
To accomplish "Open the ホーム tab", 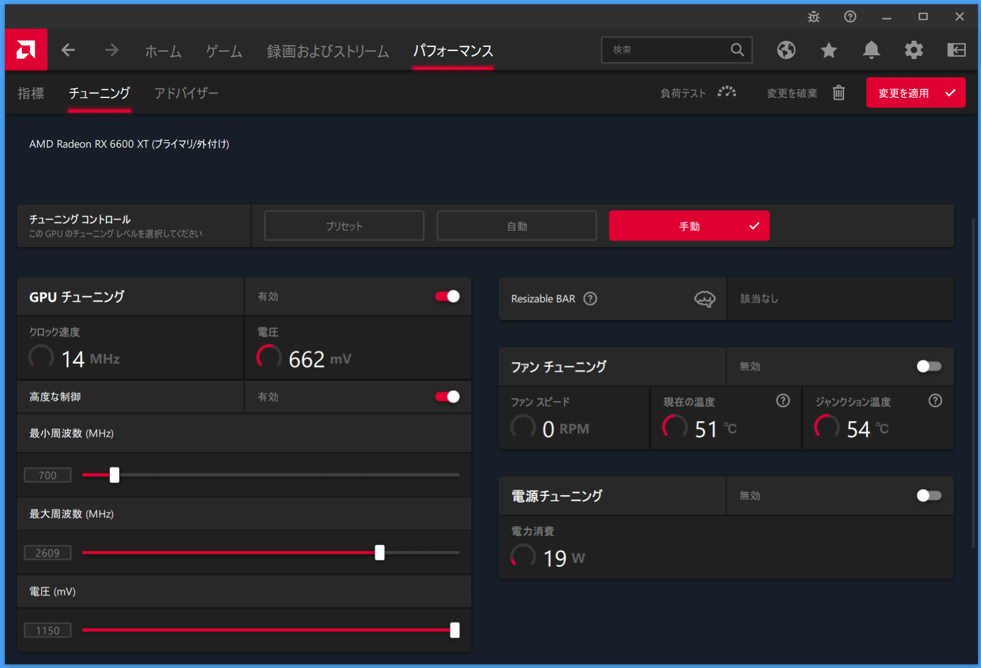I will (163, 51).
